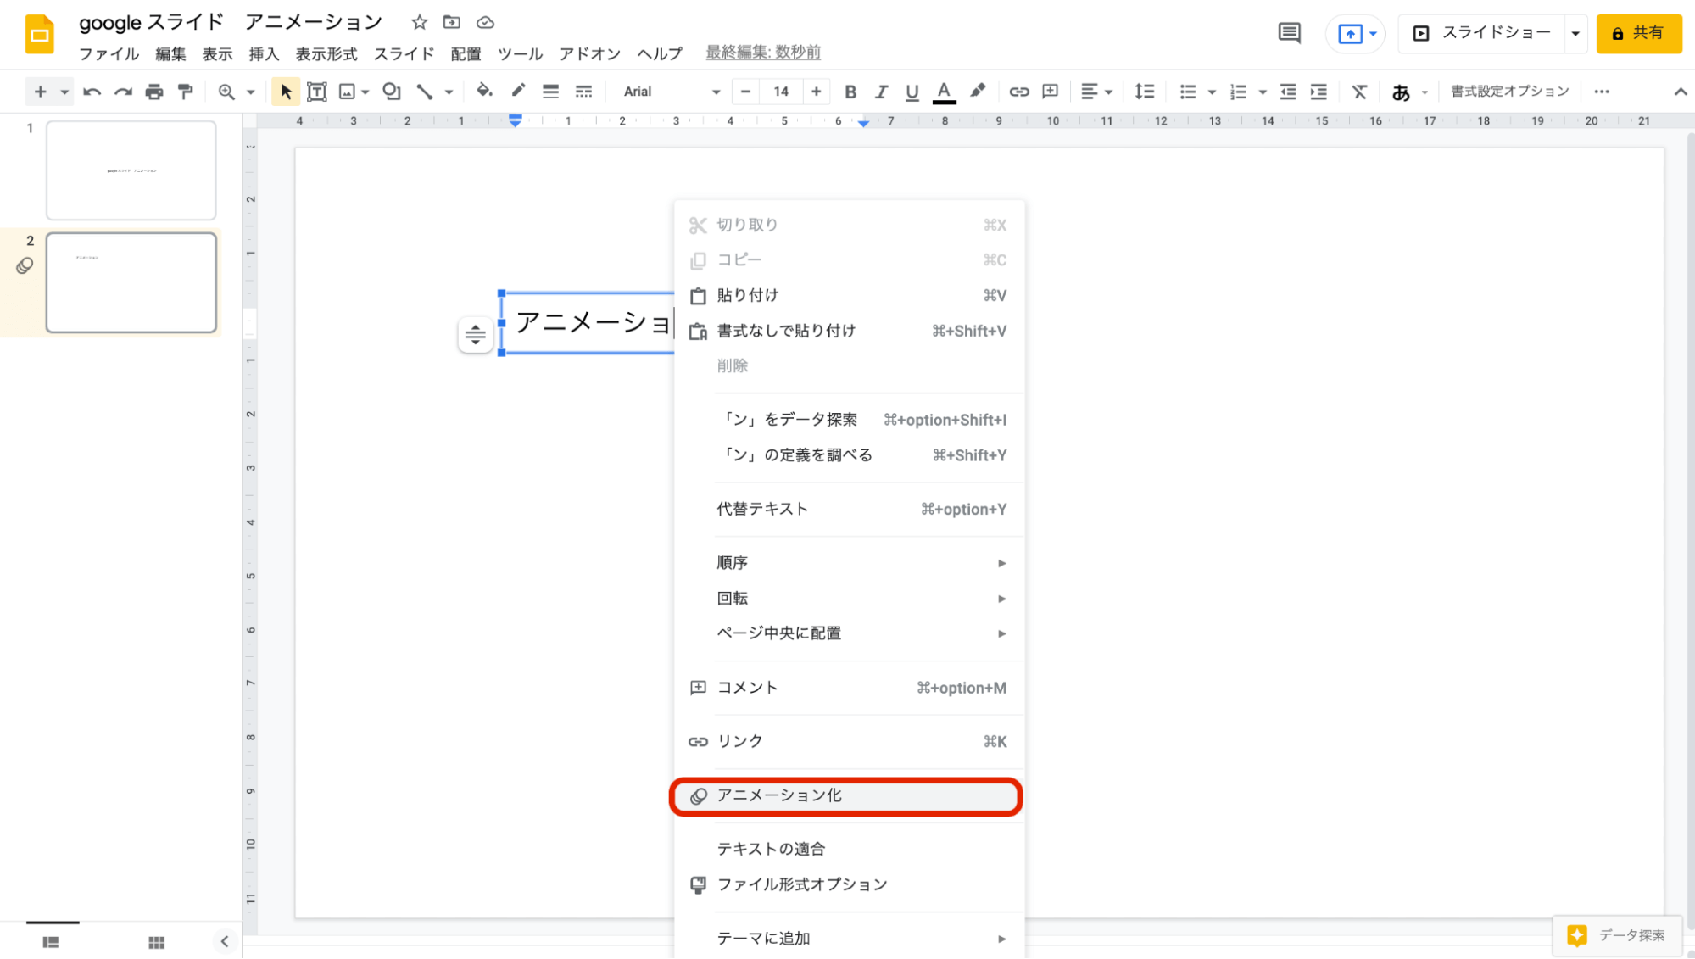Start the スライドショー presentation
Screen dimensions: 1695x959
click(1481, 33)
